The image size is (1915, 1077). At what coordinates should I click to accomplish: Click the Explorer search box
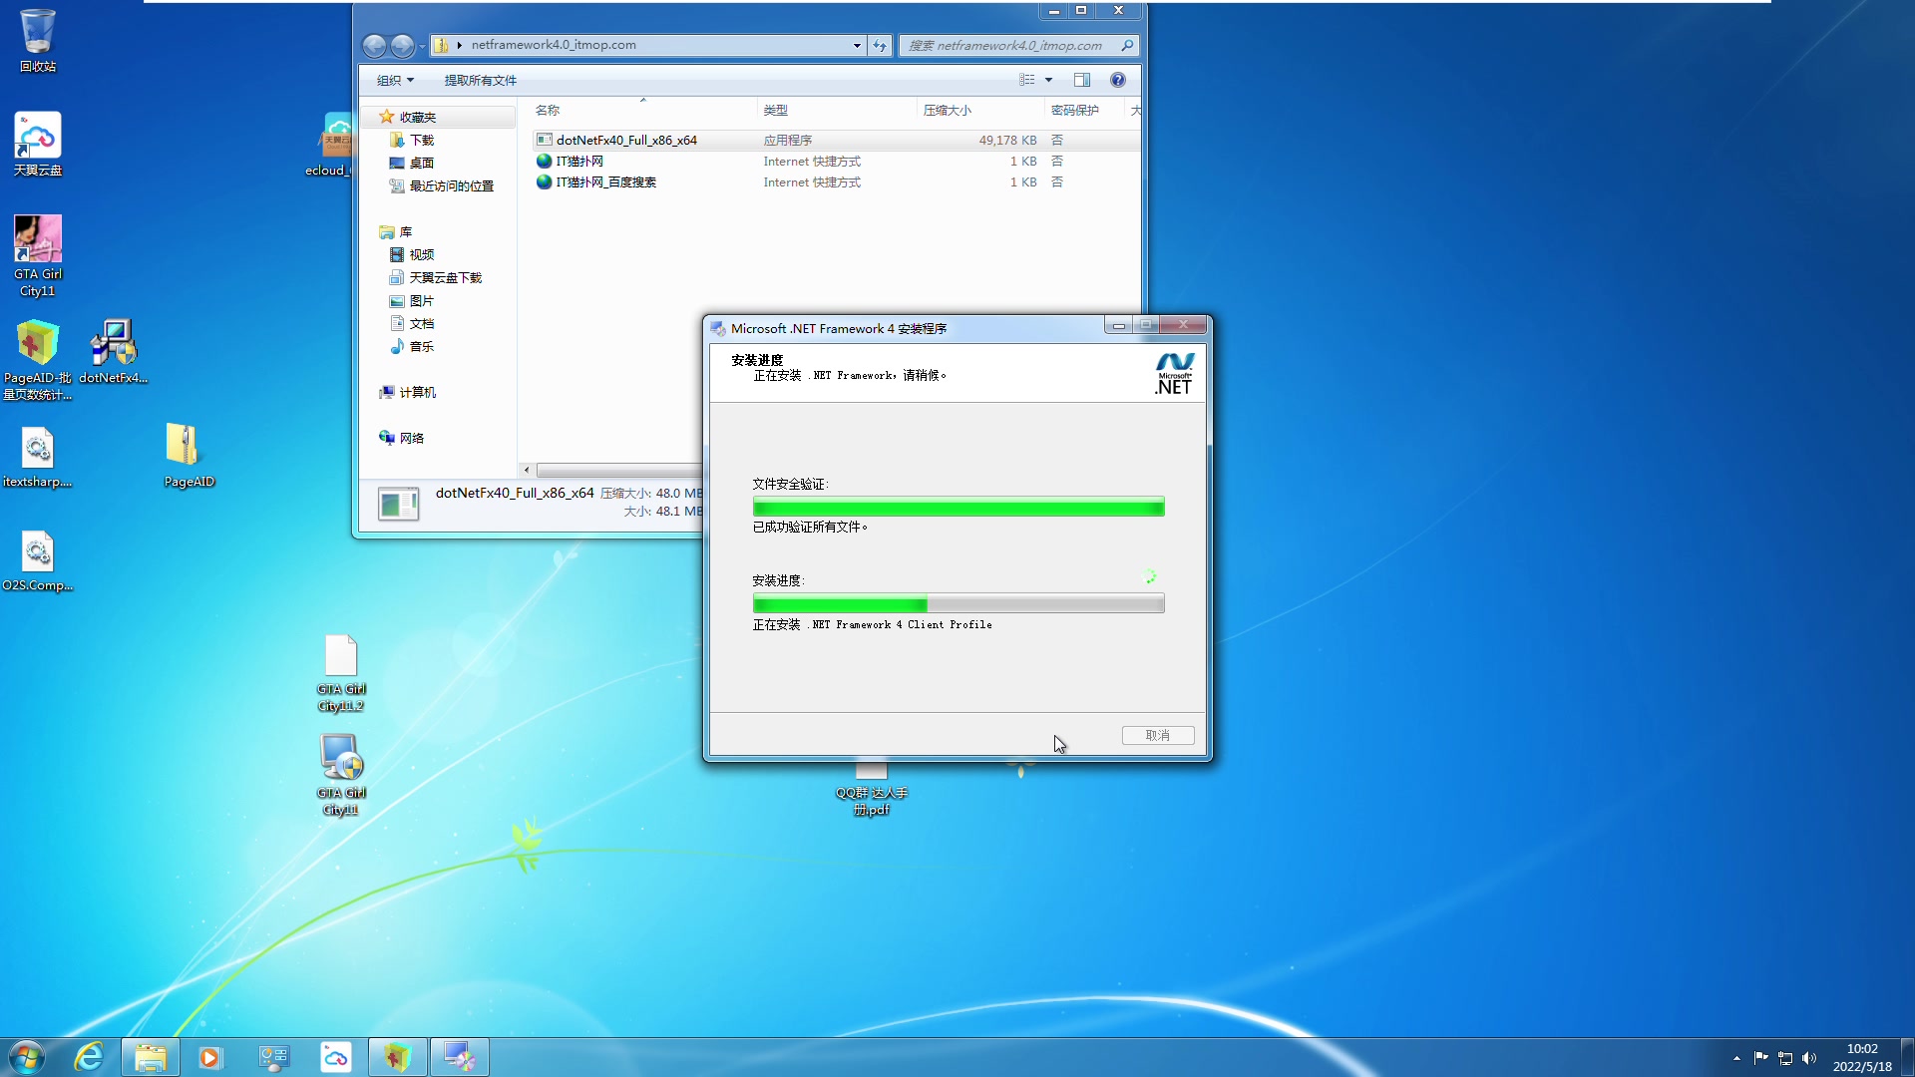1017,45
